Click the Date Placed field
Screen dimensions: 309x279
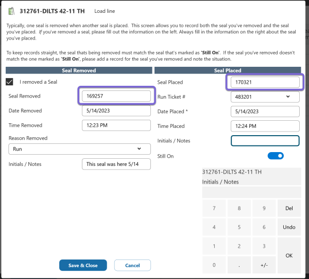[x=265, y=111]
